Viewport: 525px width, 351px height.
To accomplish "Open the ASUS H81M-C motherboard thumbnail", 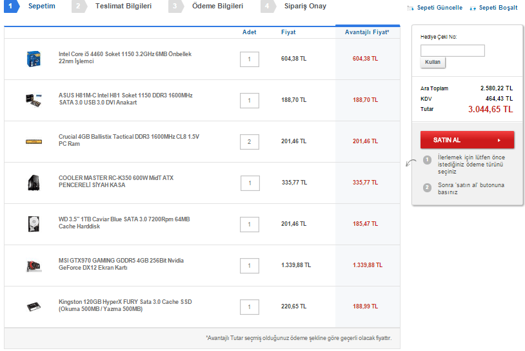I will (x=34, y=100).
